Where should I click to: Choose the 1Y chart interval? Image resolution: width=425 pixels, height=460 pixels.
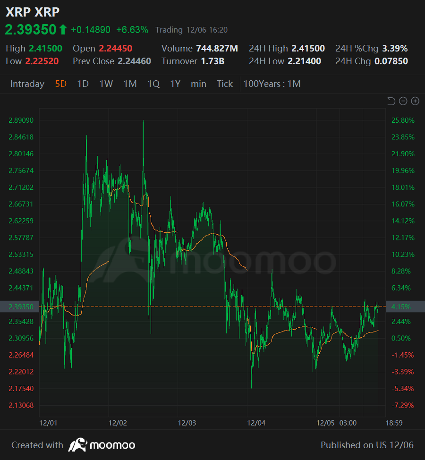(175, 84)
